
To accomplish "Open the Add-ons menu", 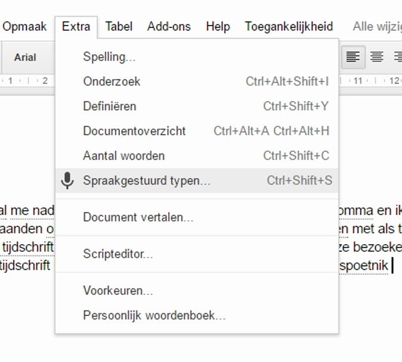I will (169, 26).
